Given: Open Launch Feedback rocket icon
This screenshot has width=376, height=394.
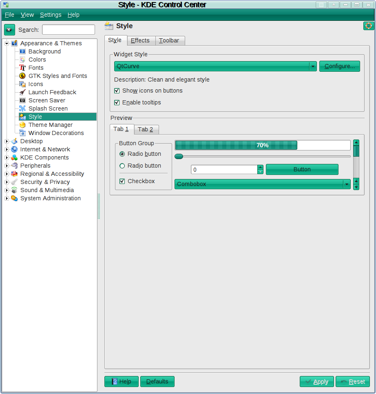Looking at the screenshot, I should [x=22, y=92].
